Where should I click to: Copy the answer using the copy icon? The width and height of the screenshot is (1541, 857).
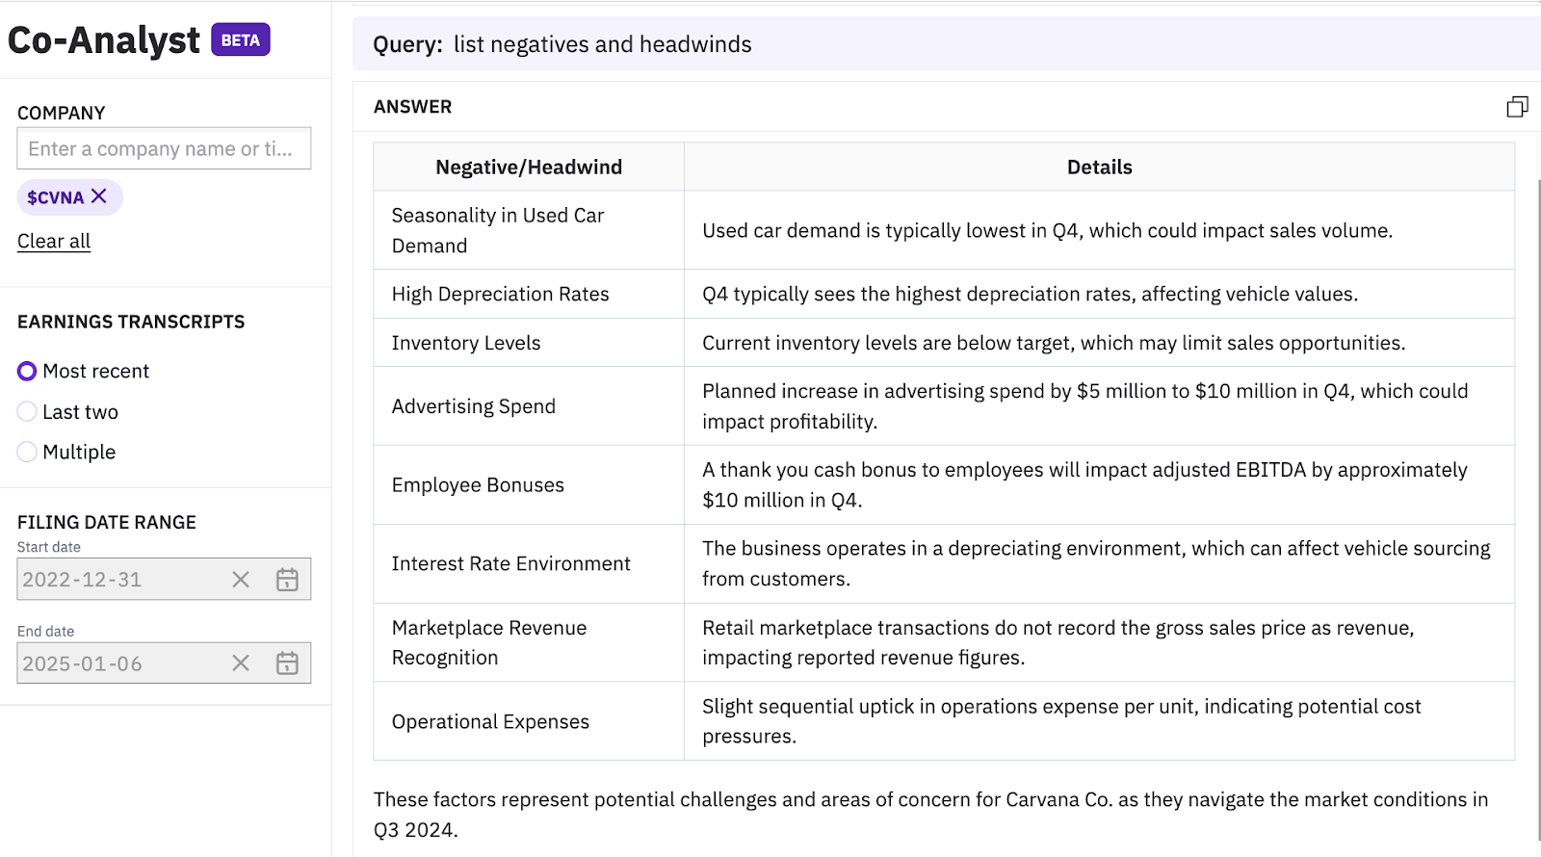pyautogui.click(x=1517, y=107)
